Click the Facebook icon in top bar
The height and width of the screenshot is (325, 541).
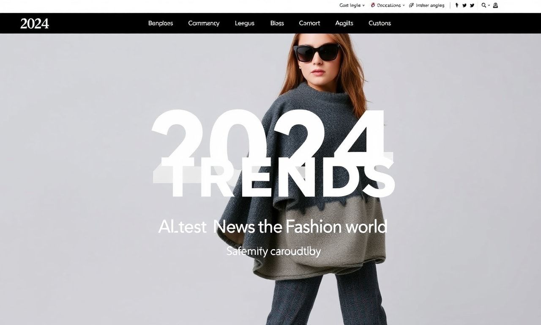(457, 6)
